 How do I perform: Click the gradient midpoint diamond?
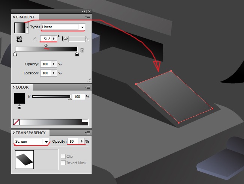46,45
